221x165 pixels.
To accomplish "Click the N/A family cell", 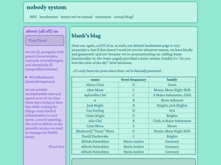I will pyautogui.click(x=172, y=110).
